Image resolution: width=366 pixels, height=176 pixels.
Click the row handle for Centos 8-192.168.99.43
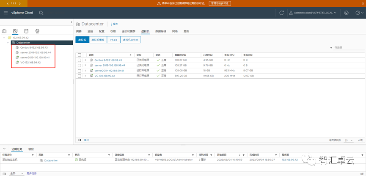click(x=85, y=60)
